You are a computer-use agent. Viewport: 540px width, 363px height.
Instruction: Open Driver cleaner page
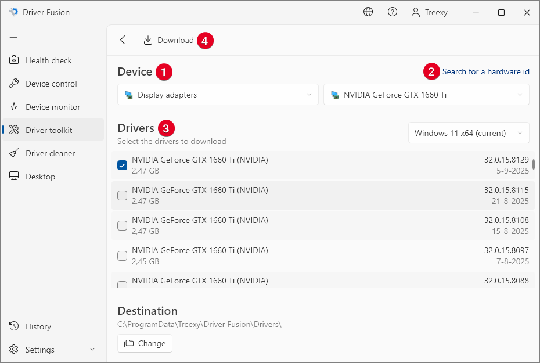pos(53,153)
